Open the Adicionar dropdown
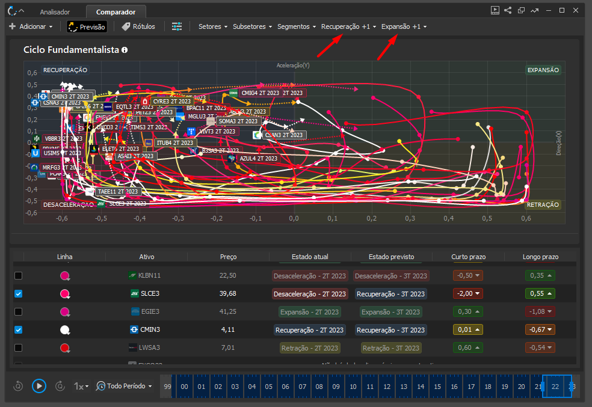 (31, 26)
